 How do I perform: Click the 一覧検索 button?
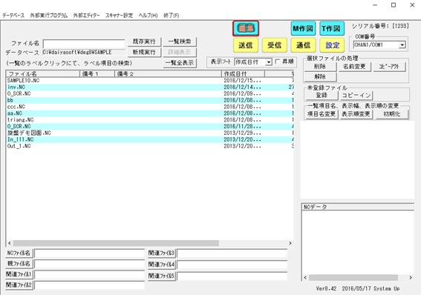180,42
